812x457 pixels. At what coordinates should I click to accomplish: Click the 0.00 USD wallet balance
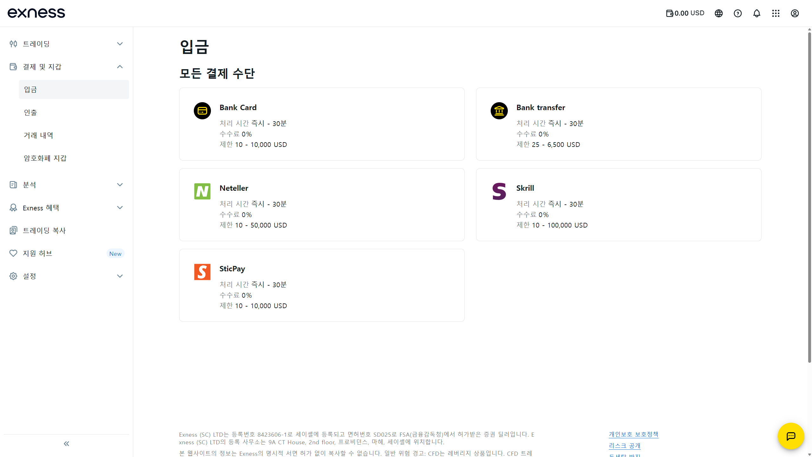[x=685, y=13]
